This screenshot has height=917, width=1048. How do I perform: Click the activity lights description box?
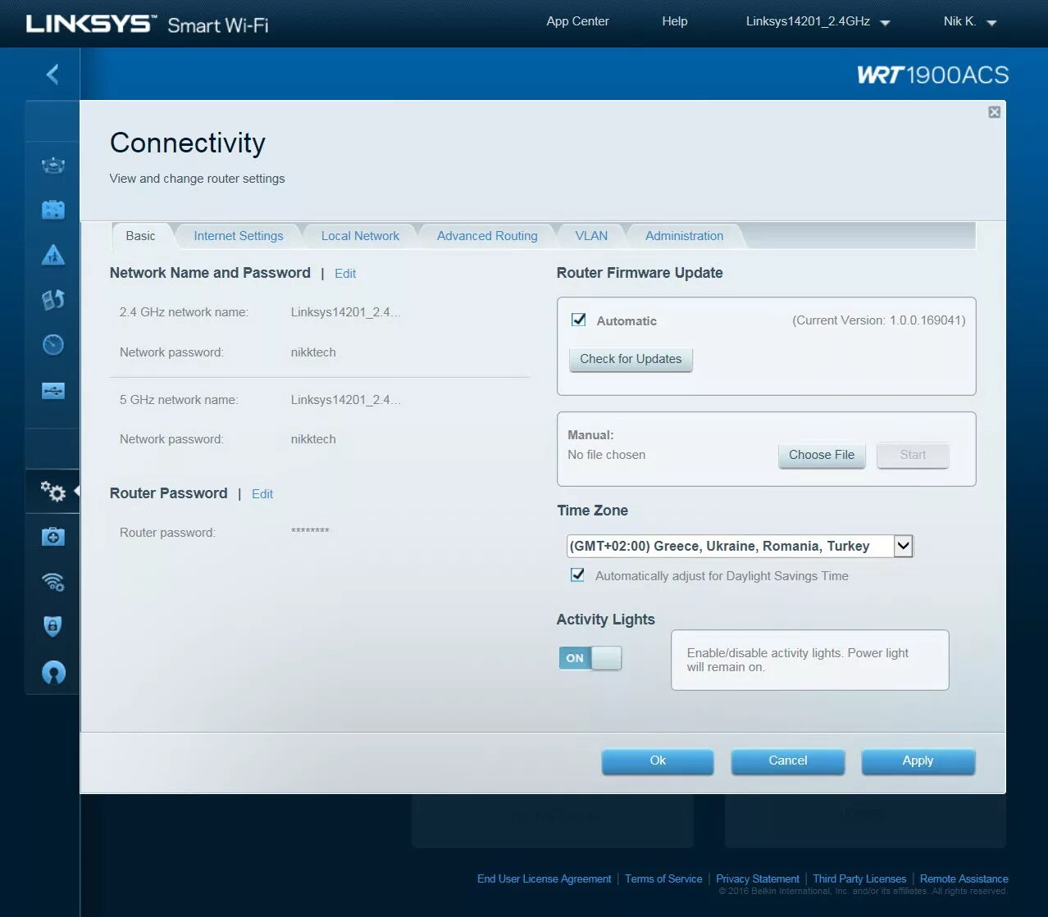(x=809, y=660)
